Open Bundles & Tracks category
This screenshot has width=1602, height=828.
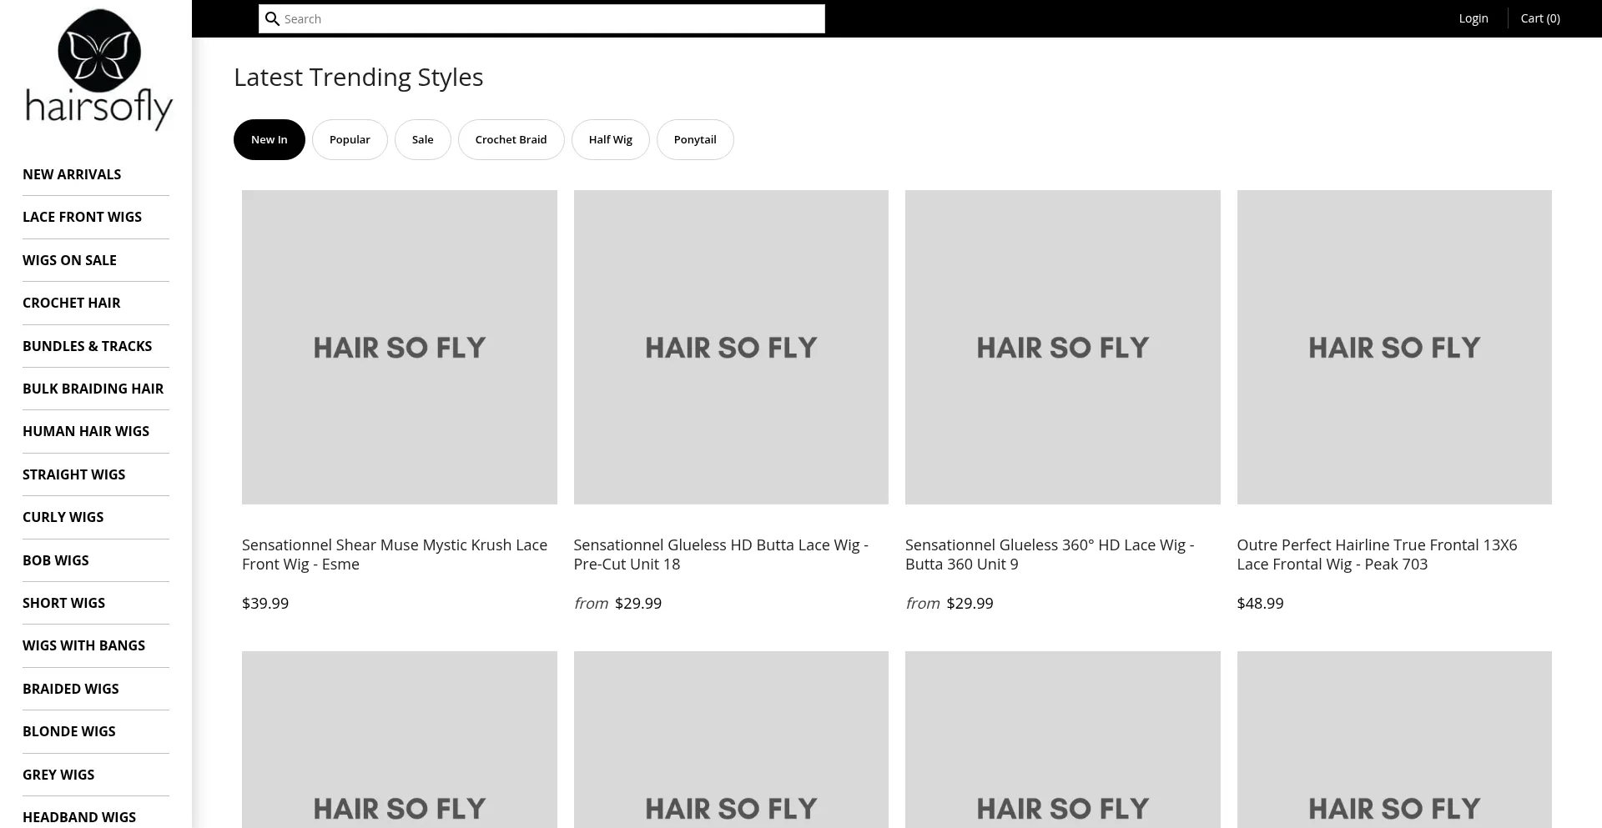87,346
